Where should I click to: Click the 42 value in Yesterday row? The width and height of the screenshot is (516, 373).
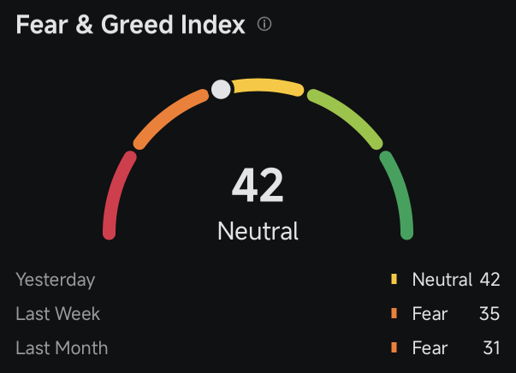coord(489,280)
